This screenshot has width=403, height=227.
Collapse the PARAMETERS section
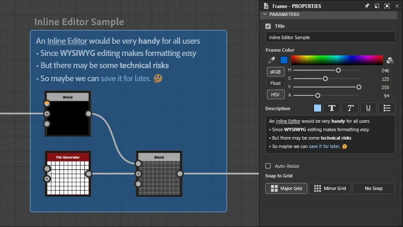265,14
